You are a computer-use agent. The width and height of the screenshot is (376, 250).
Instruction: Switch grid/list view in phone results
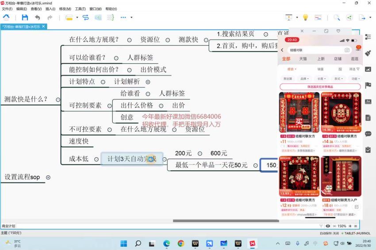click(340, 69)
